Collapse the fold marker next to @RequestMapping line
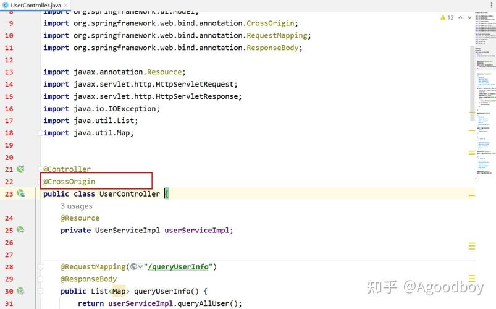 pyautogui.click(x=40, y=267)
